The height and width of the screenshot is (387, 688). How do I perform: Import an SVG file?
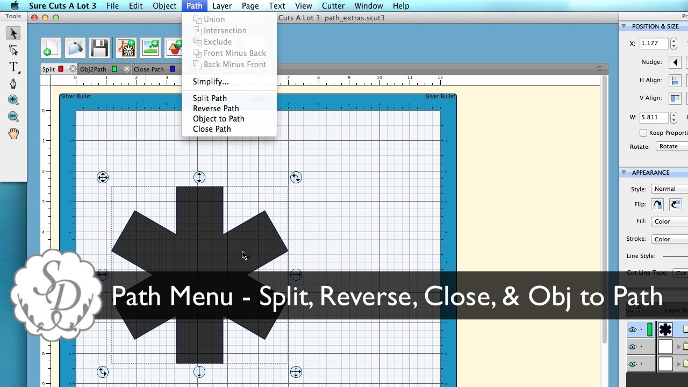pos(126,48)
